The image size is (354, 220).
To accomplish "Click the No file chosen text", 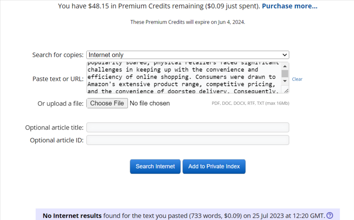I will click(150, 103).
